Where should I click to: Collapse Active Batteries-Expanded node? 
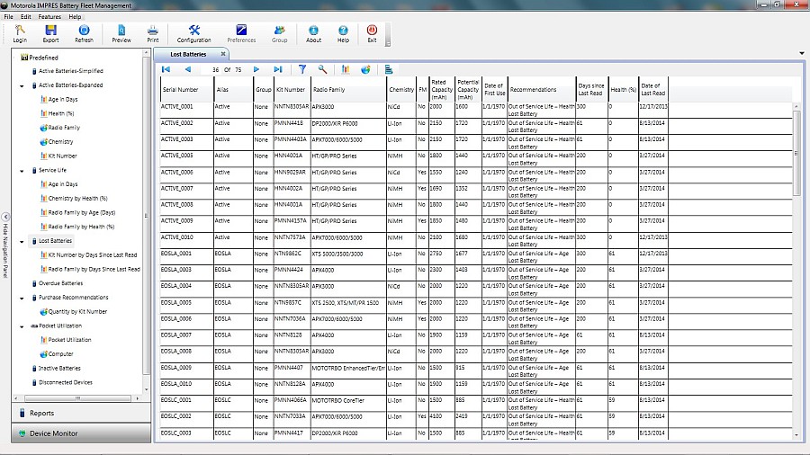pyautogui.click(x=22, y=85)
